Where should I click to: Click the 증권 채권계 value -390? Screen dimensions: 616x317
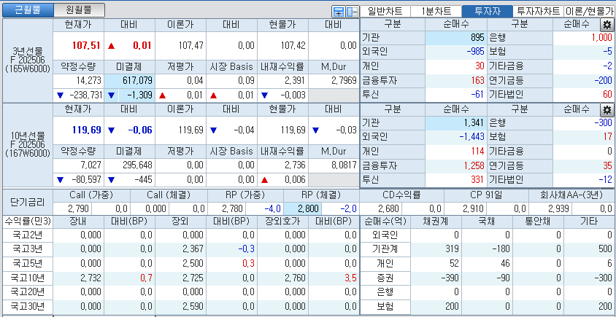[x=450, y=278]
